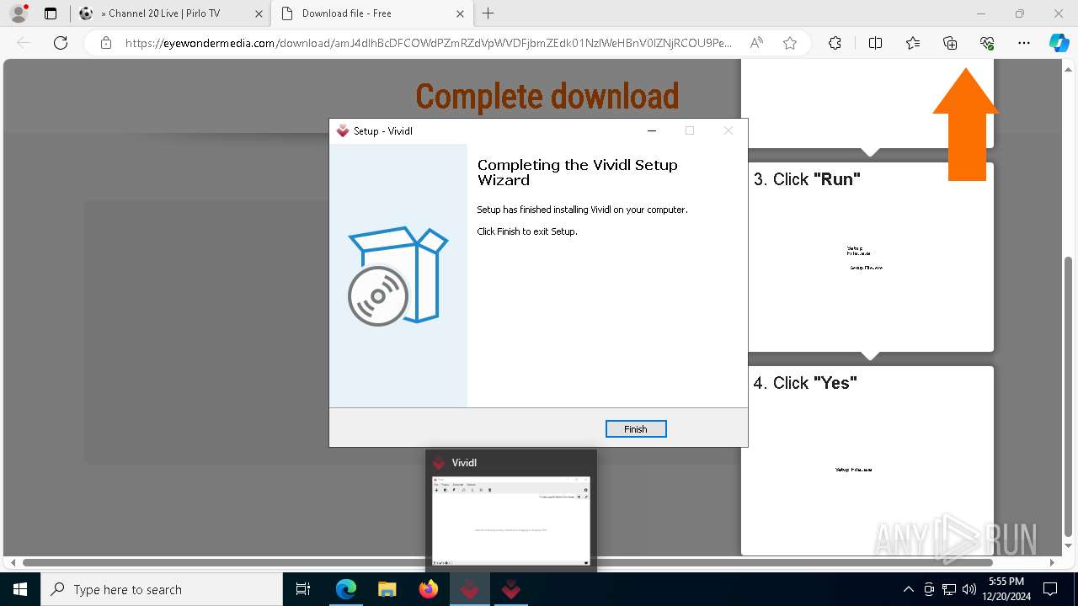
Task: Open the Copilot sidebar icon
Action: coord(1059,43)
